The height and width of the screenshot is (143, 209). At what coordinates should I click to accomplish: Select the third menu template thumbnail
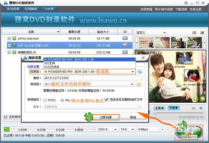178,42
